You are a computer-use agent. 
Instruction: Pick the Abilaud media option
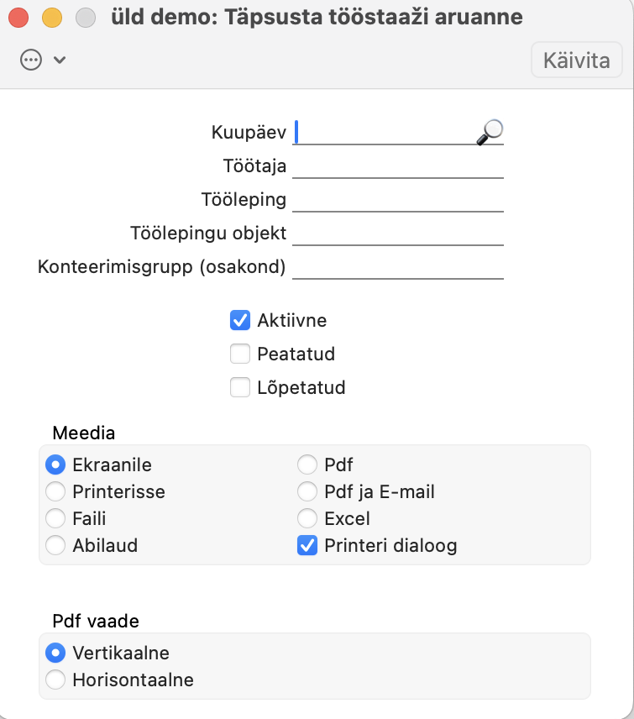click(55, 545)
